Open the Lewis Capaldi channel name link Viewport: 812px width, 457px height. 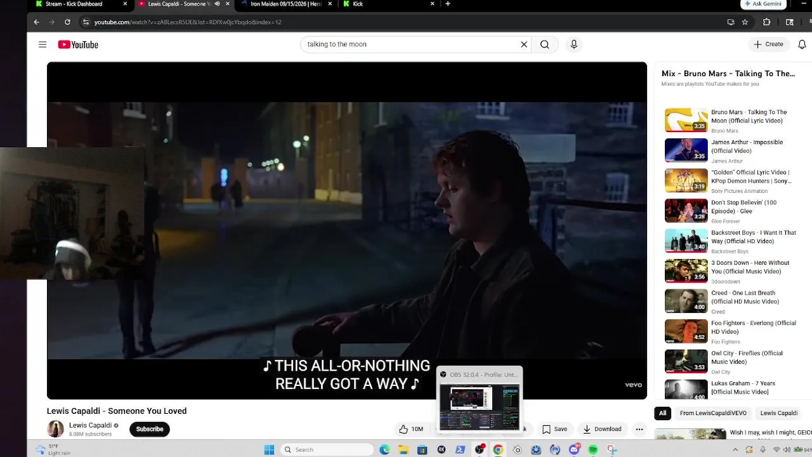tap(90, 425)
